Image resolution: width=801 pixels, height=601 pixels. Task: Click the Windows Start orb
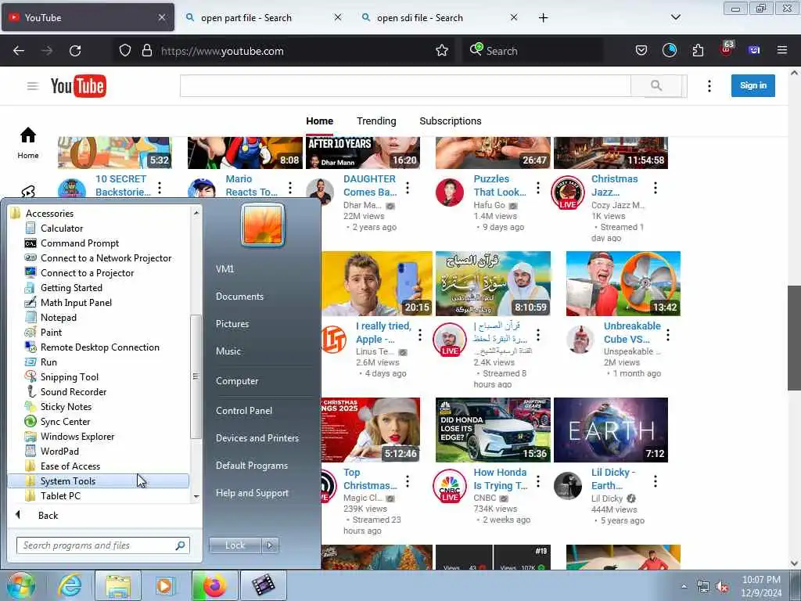[21, 585]
